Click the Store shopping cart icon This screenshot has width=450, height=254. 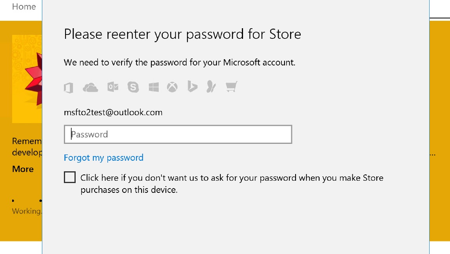click(x=231, y=87)
